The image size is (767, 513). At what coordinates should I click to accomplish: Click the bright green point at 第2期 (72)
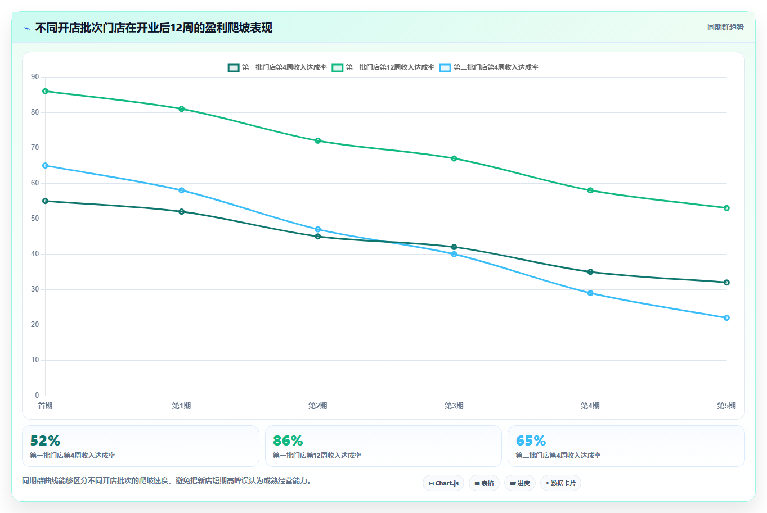(x=318, y=141)
